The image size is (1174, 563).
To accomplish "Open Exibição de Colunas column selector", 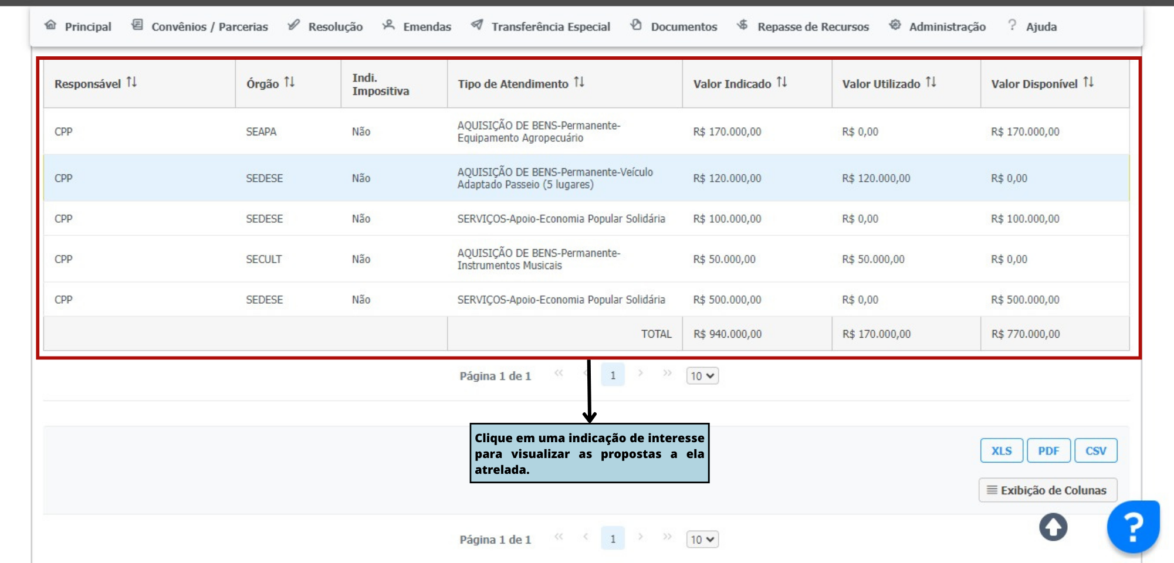I will [x=1047, y=490].
